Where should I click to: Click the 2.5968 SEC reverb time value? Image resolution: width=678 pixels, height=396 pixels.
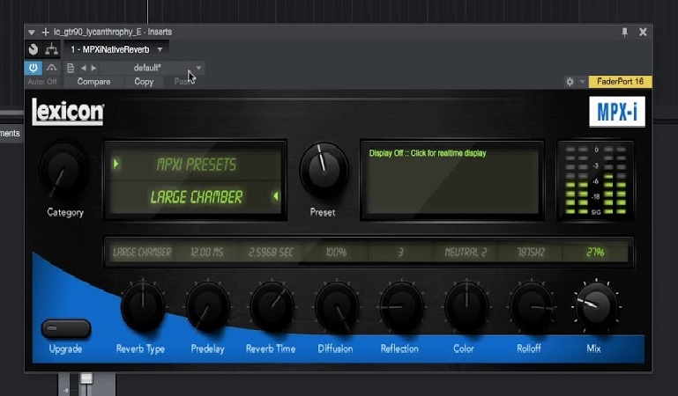(272, 253)
